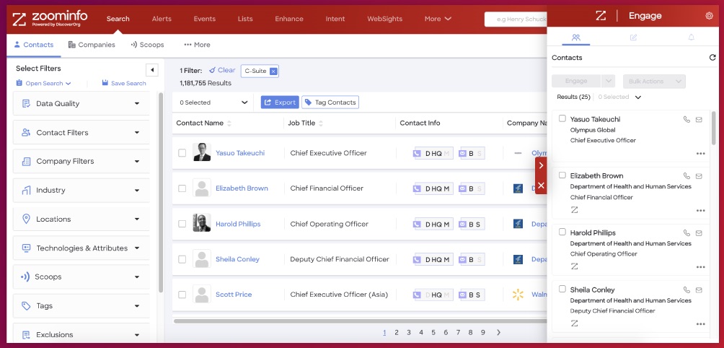Click the Export button
This screenshot has height=348, width=724.
(280, 103)
